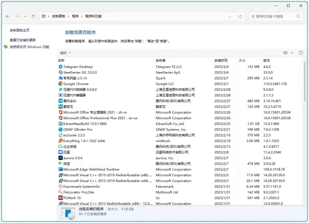Image resolution: width=309 pixels, height=223 pixels.
Task: Click the Telegram Desktop app icon
Action: tap(60, 67)
